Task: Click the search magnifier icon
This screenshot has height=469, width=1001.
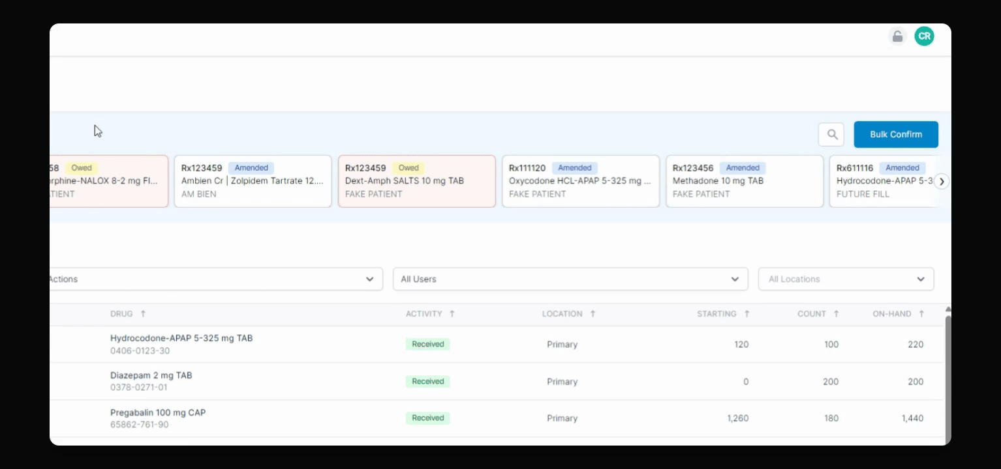Action: click(832, 135)
